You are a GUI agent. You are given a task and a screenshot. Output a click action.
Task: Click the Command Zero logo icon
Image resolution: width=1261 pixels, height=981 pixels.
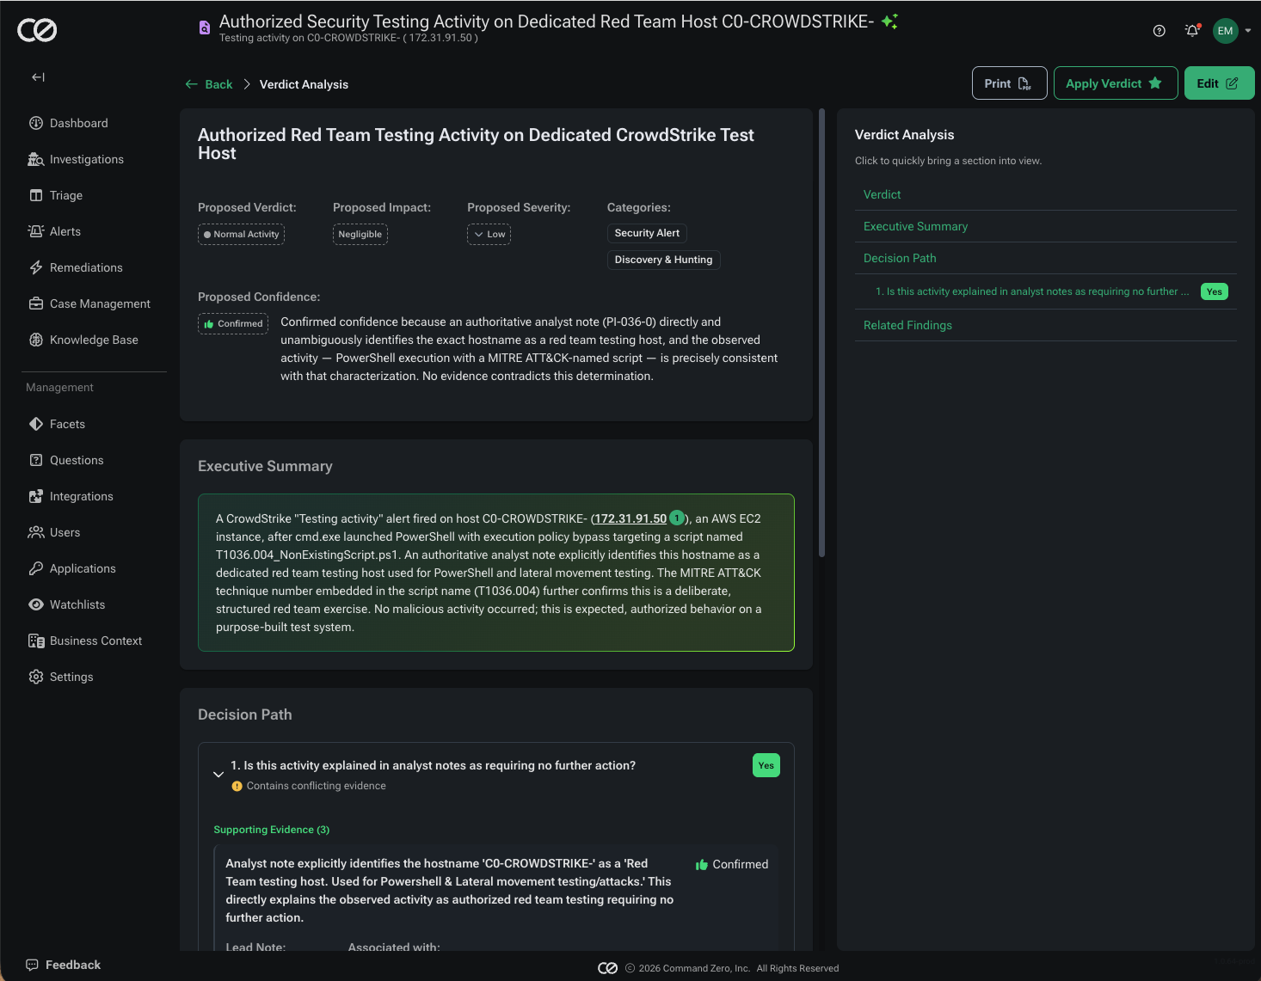tap(37, 30)
